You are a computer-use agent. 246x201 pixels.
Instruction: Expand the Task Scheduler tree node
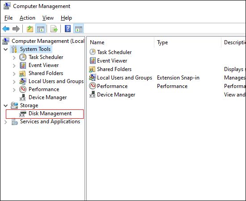14,58
